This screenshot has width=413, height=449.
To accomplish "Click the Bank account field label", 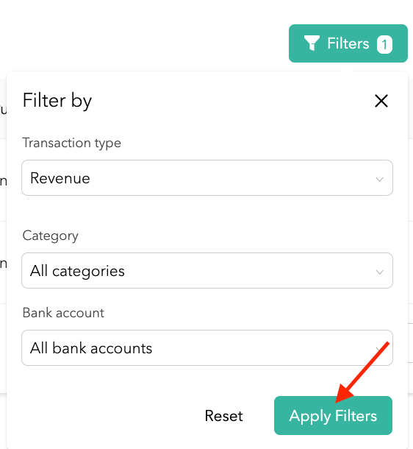I will (x=63, y=313).
